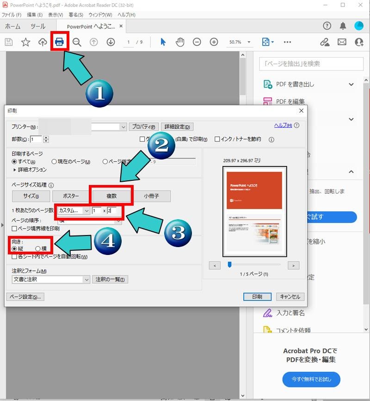The width and height of the screenshot is (370, 401).
Task: Select the 横 orientation radio button
Action: [37, 248]
